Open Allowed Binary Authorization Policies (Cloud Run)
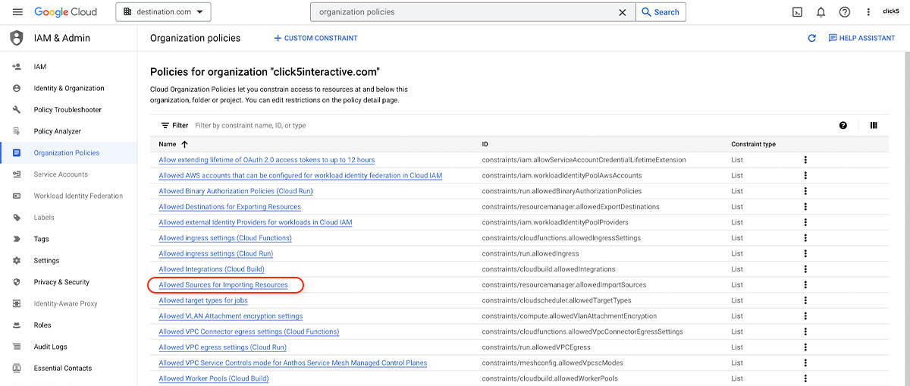Image resolution: width=910 pixels, height=386 pixels. (236, 191)
